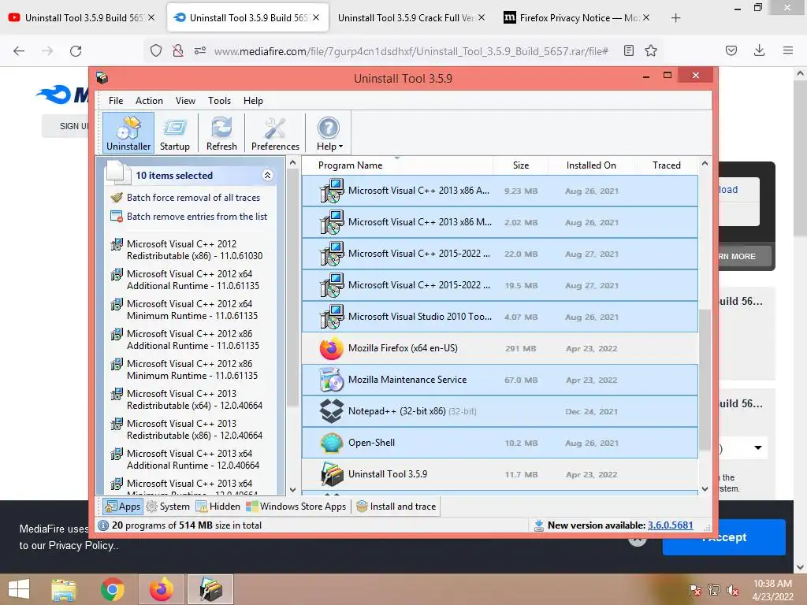Sort by Installed On column header

pos(591,165)
